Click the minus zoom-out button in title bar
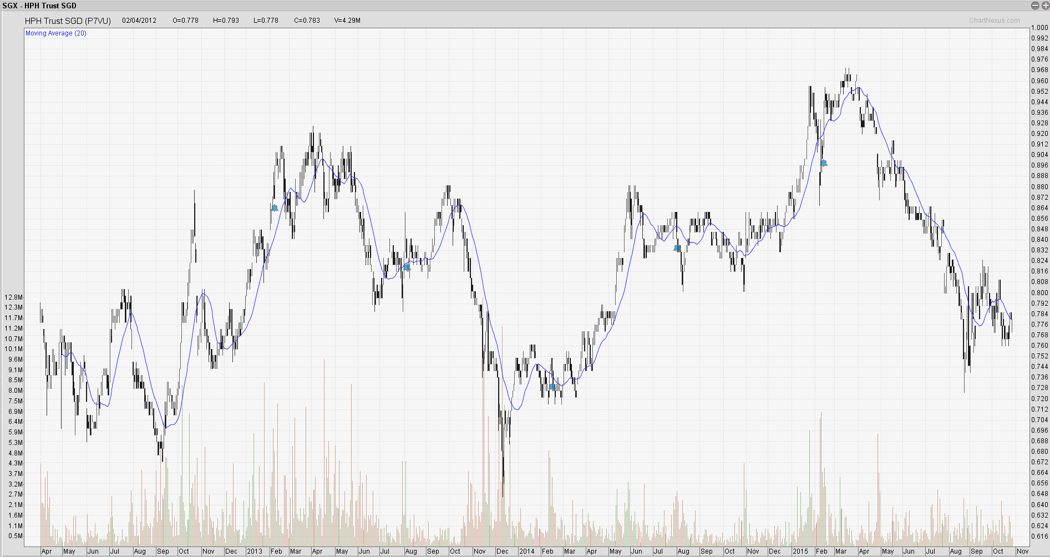This screenshot has height=557, width=1050. 1035,6
